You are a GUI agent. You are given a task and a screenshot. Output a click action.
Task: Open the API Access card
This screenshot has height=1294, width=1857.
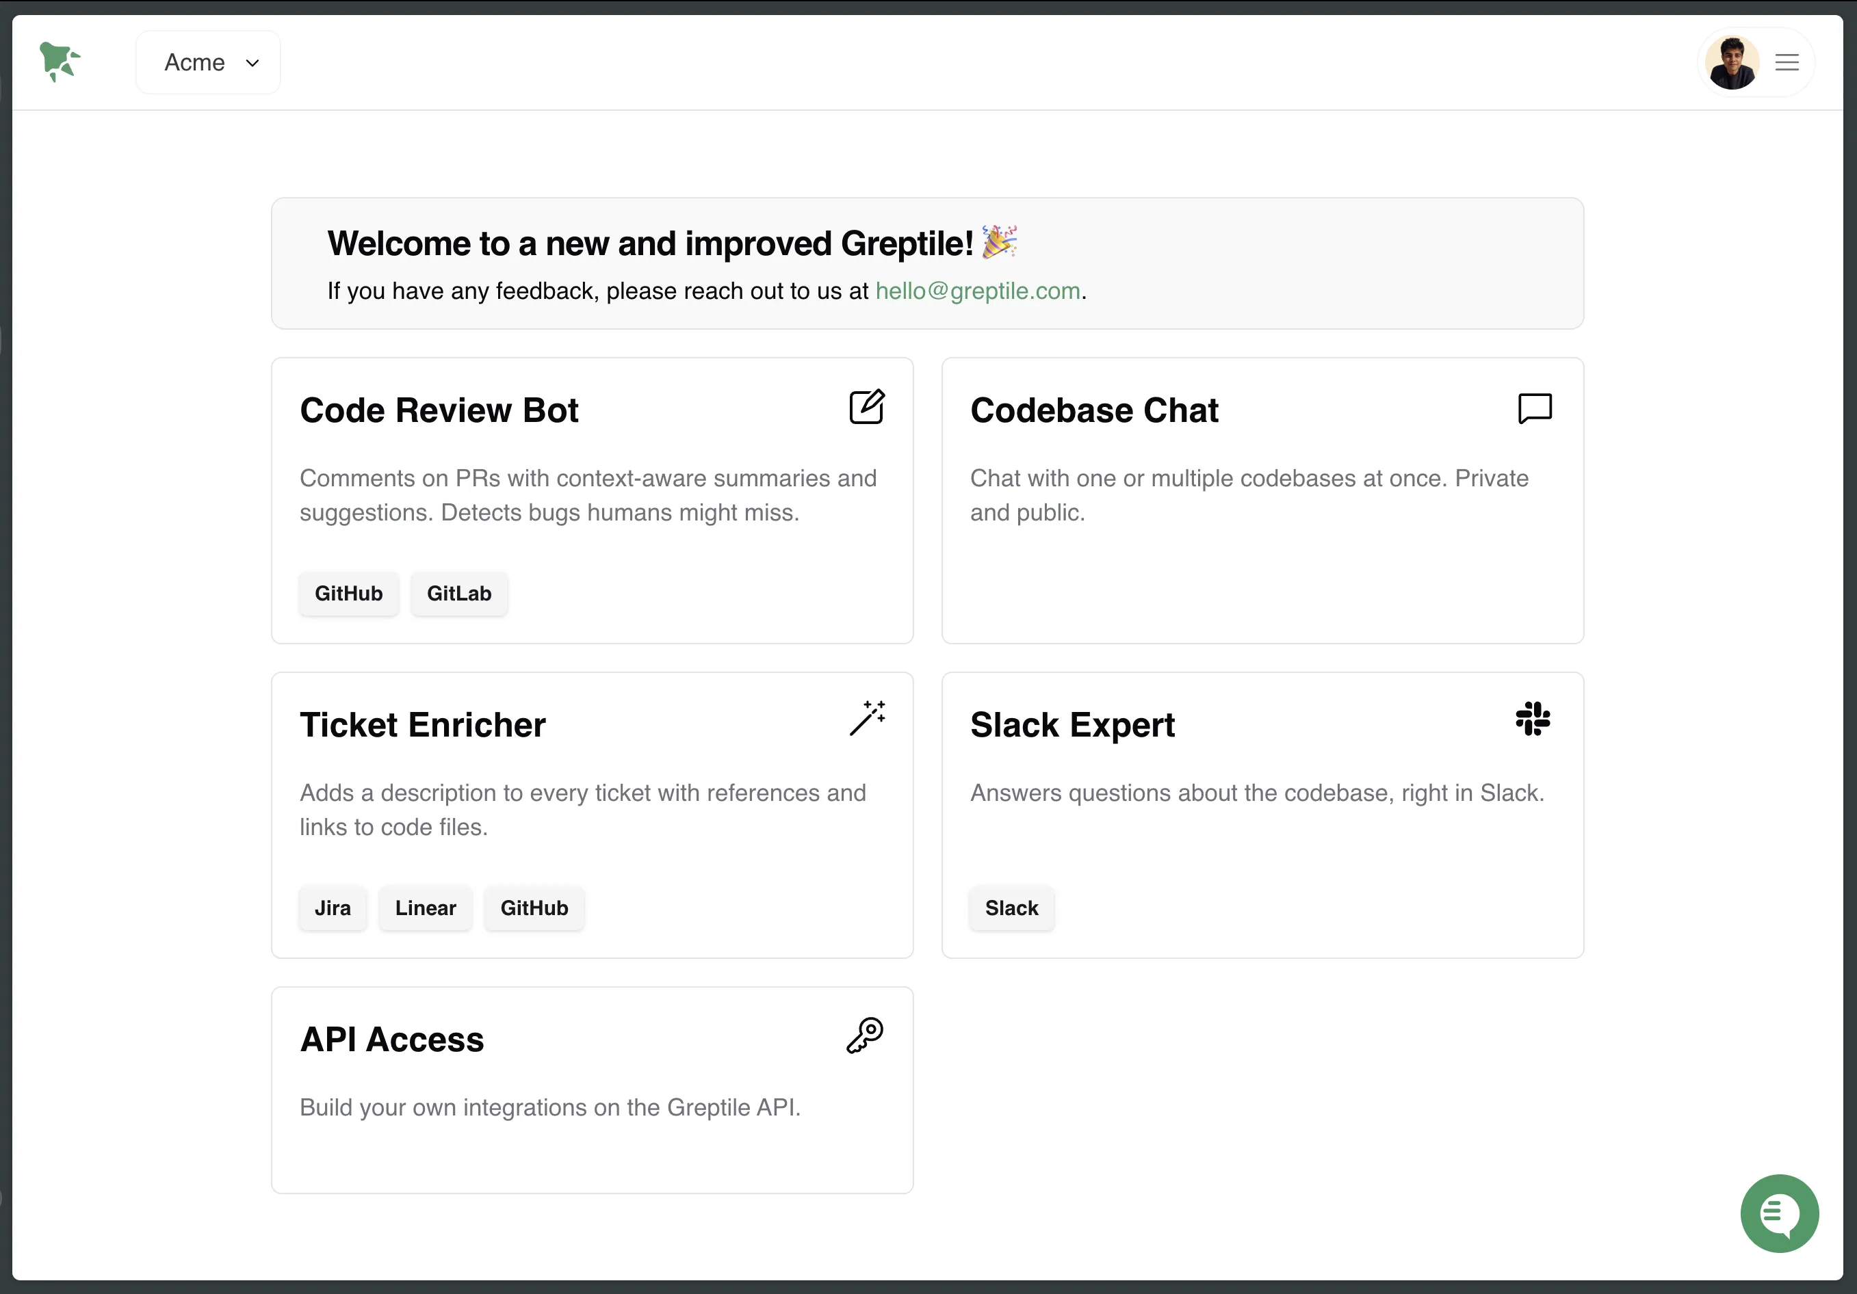[x=592, y=1090]
